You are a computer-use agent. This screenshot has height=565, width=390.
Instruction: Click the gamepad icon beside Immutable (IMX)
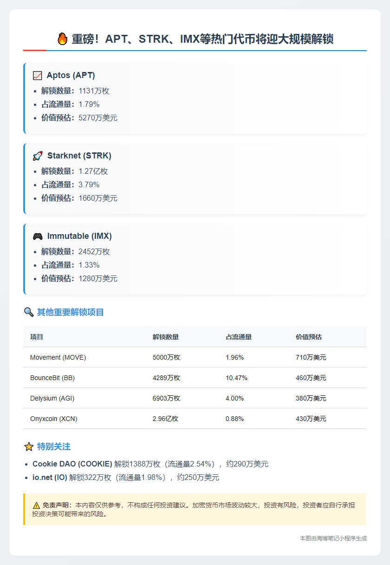coord(38,236)
